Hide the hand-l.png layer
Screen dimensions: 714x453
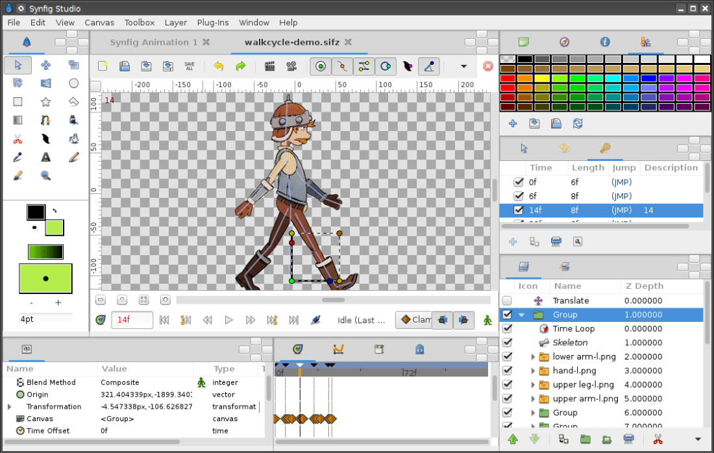(507, 371)
